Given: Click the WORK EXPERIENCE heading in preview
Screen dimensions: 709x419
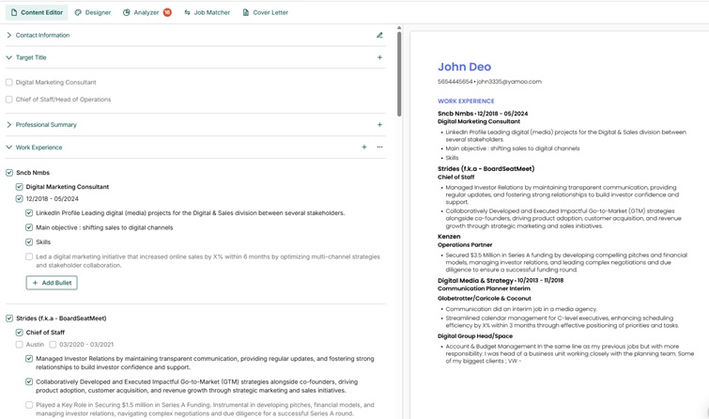Looking at the screenshot, I should pyautogui.click(x=466, y=101).
